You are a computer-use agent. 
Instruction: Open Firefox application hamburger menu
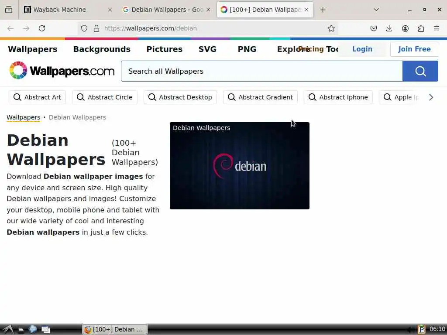tap(437, 28)
